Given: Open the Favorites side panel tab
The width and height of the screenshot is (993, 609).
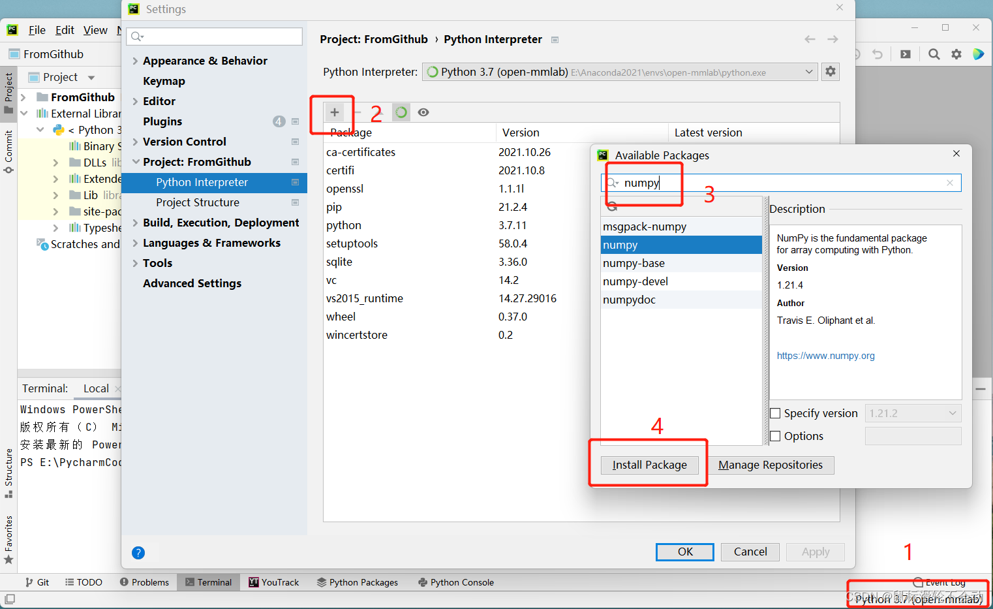Looking at the screenshot, I should 8,540.
